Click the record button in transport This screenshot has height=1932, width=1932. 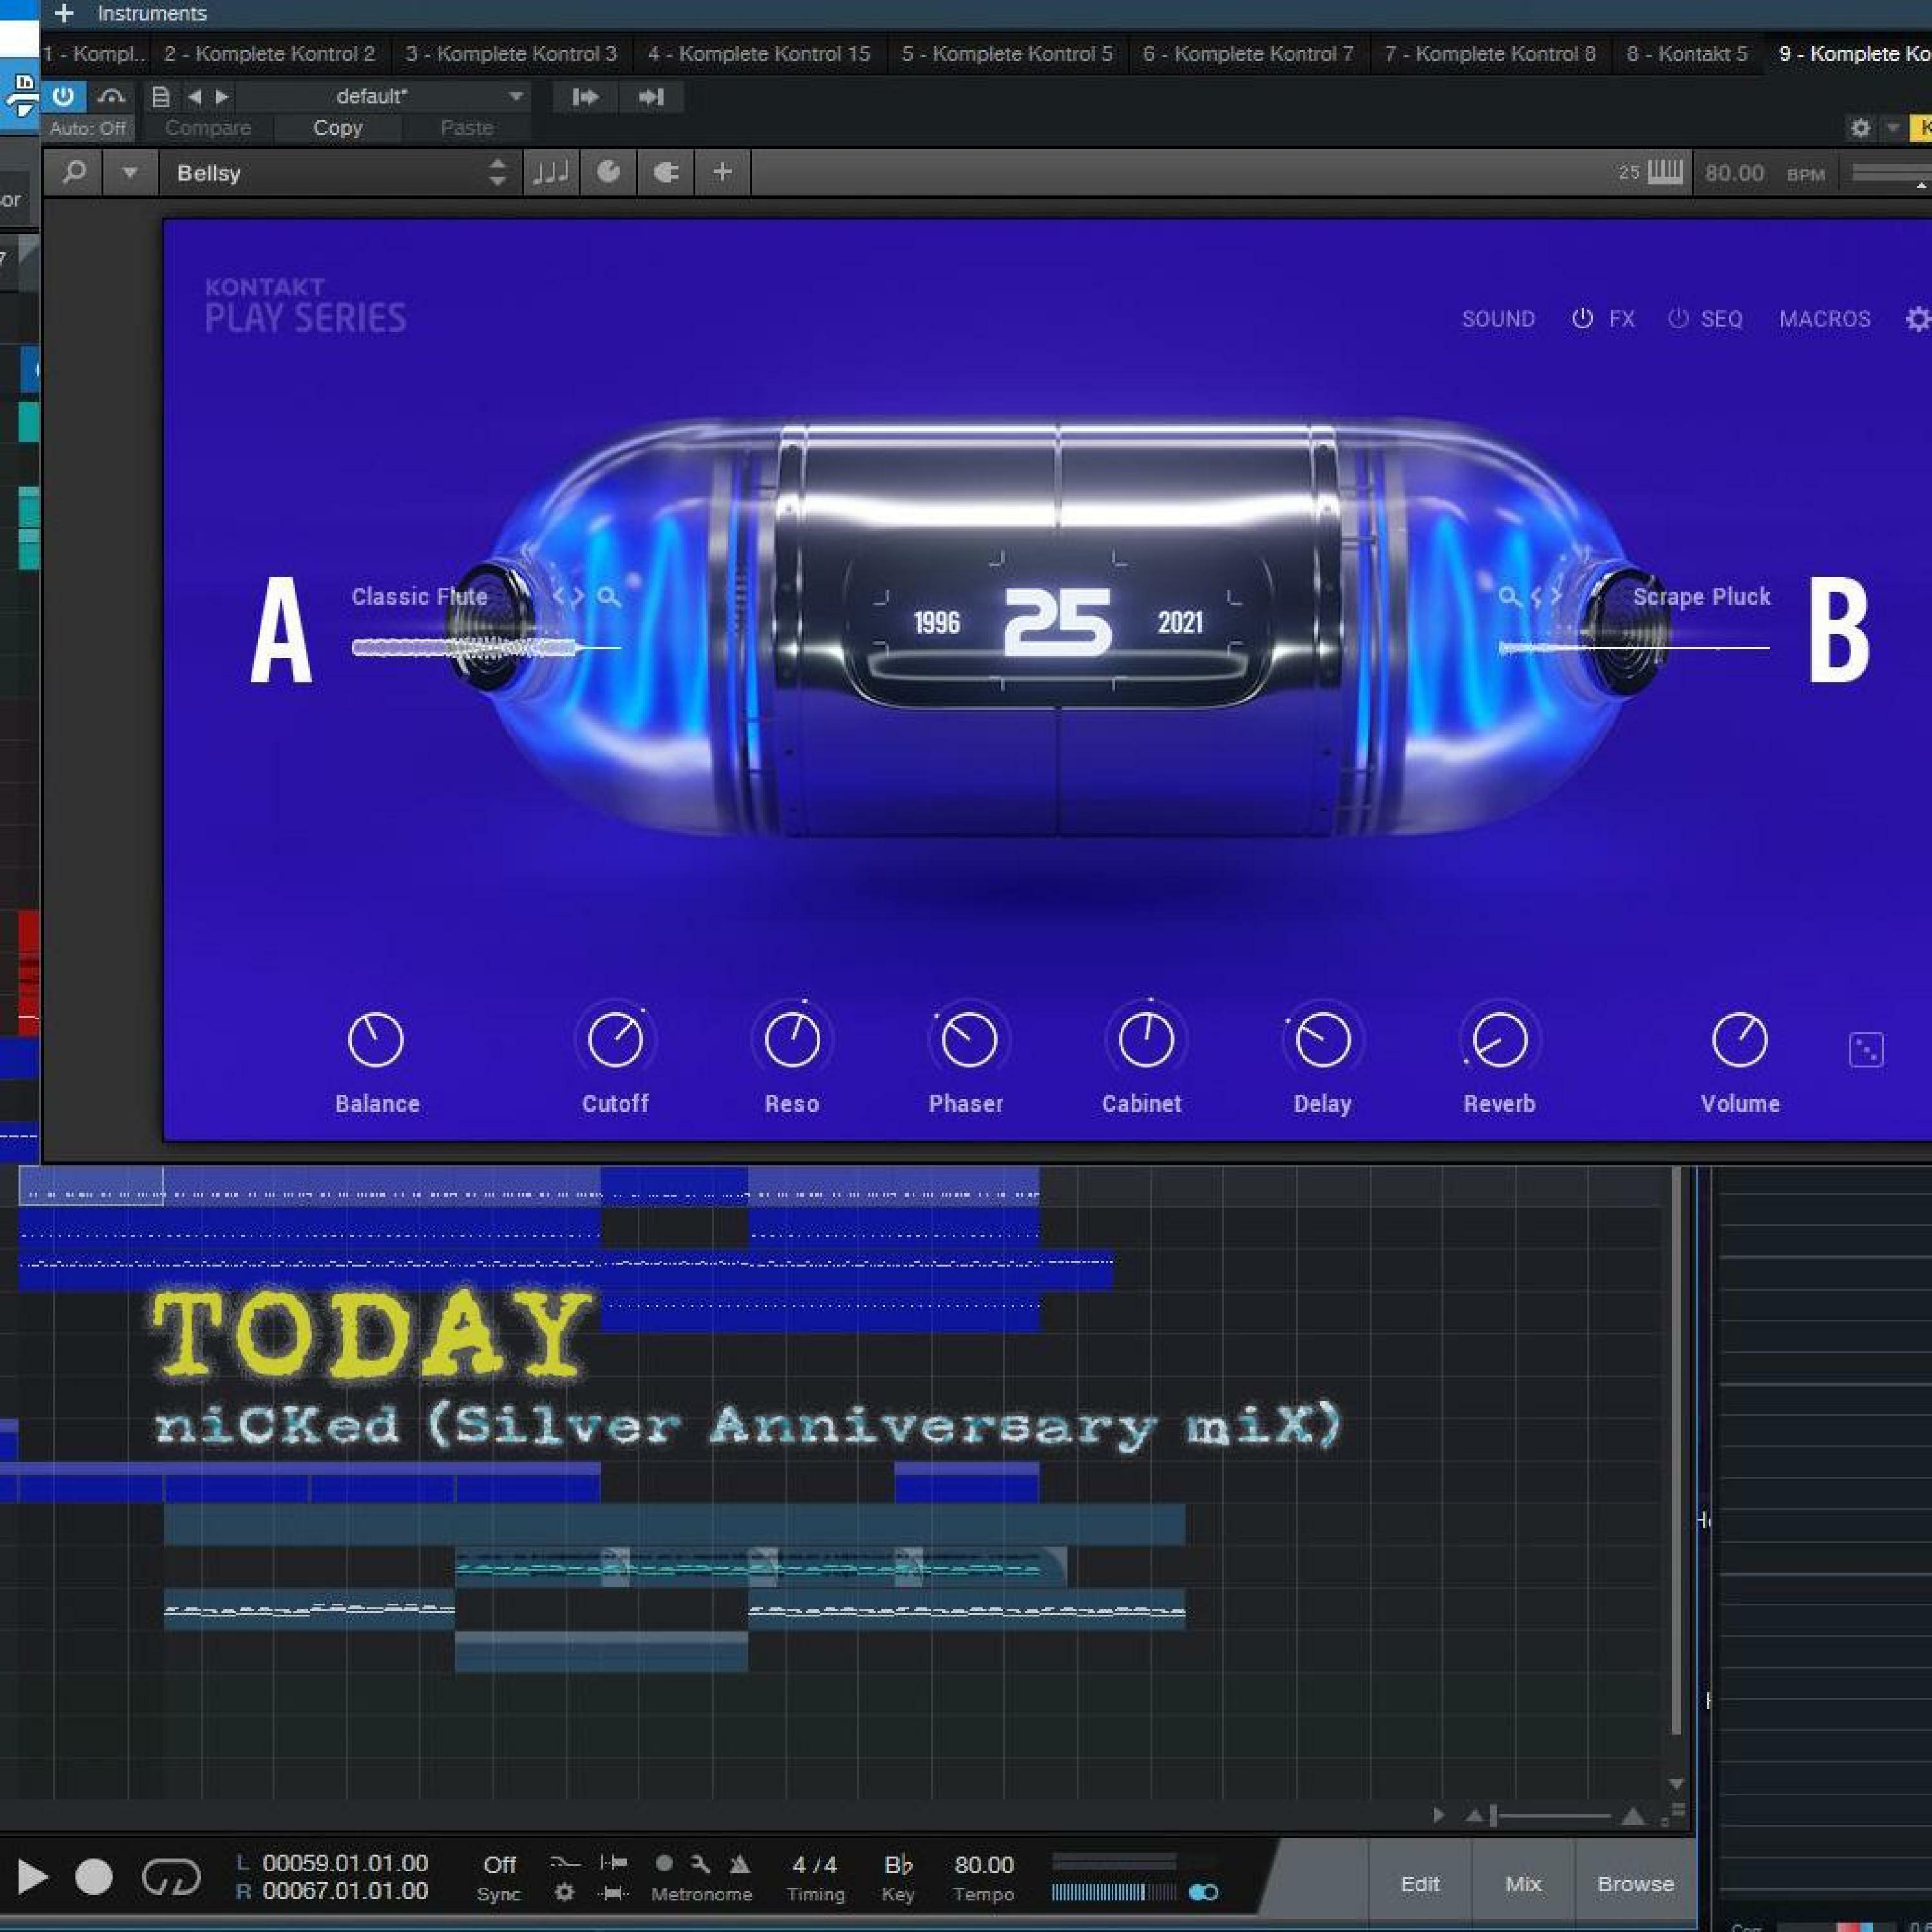(94, 1877)
